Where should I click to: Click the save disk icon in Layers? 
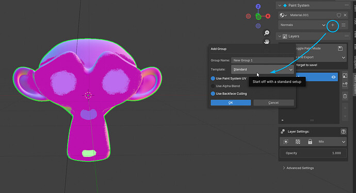[x=340, y=48]
